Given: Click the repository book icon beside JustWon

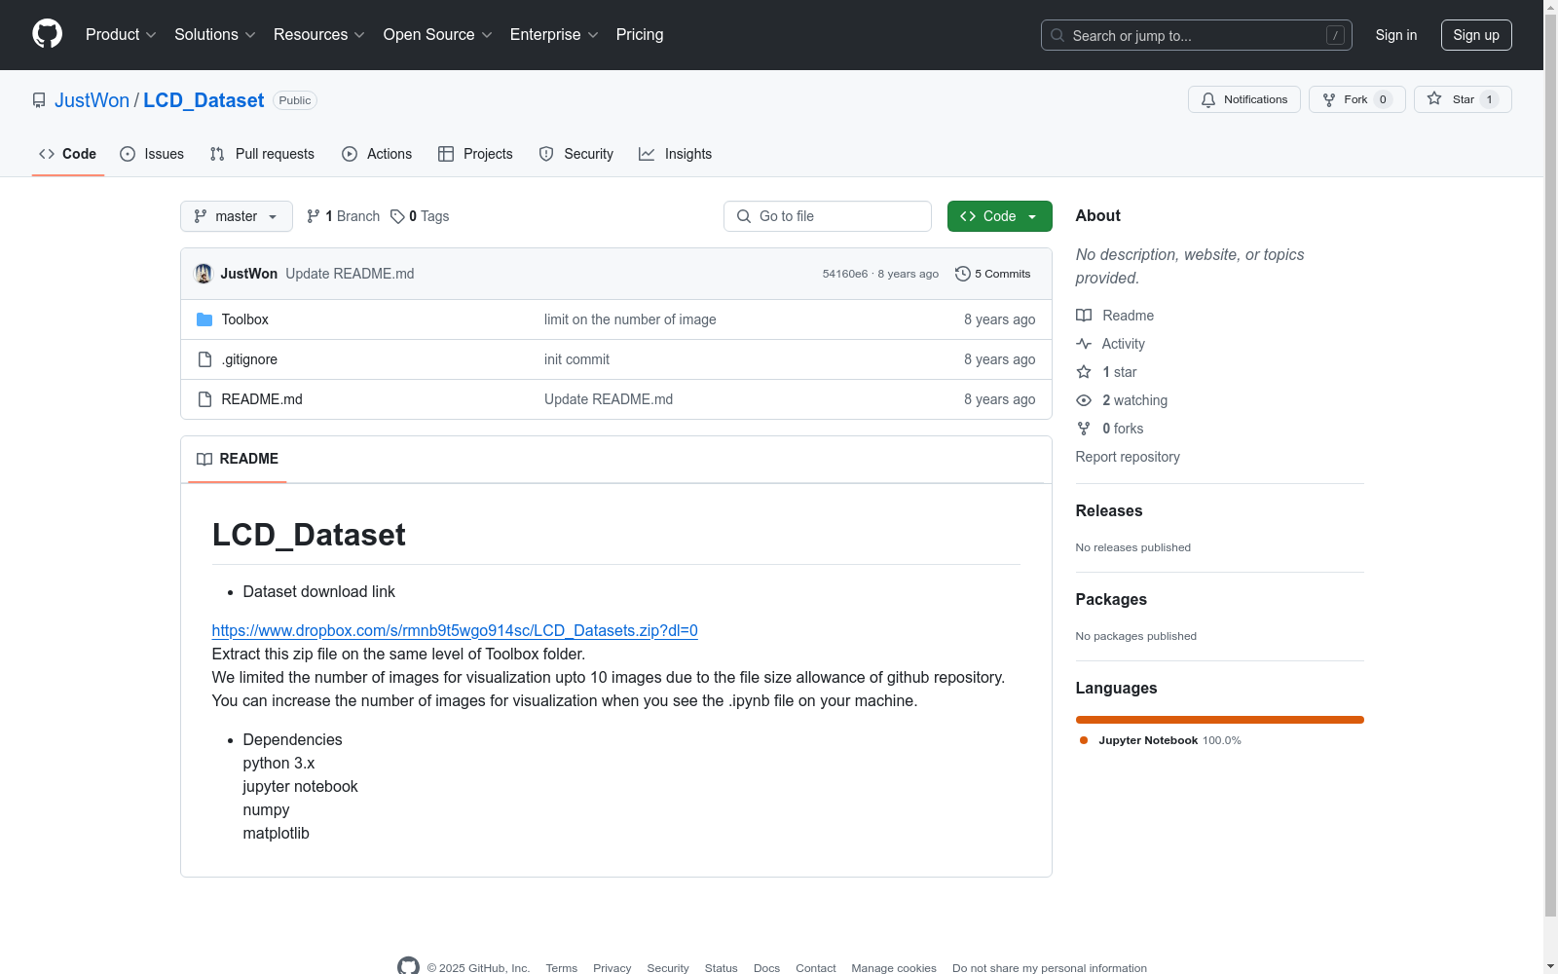Looking at the screenshot, I should [39, 100].
